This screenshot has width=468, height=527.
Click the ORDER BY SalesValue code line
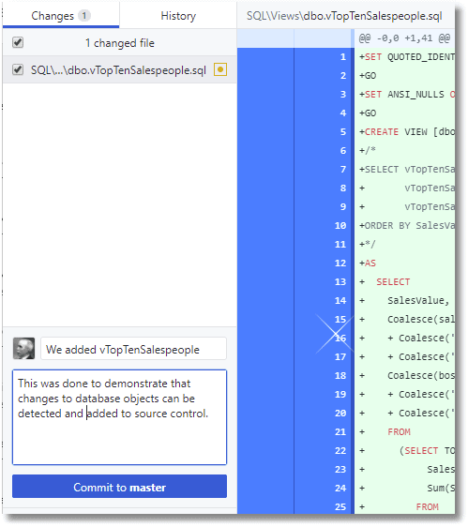tap(407, 225)
